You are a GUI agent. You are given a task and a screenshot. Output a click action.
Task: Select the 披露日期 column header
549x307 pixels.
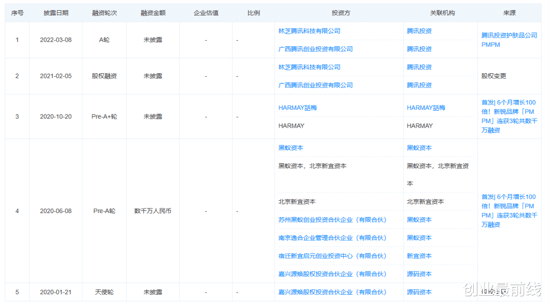click(x=56, y=13)
